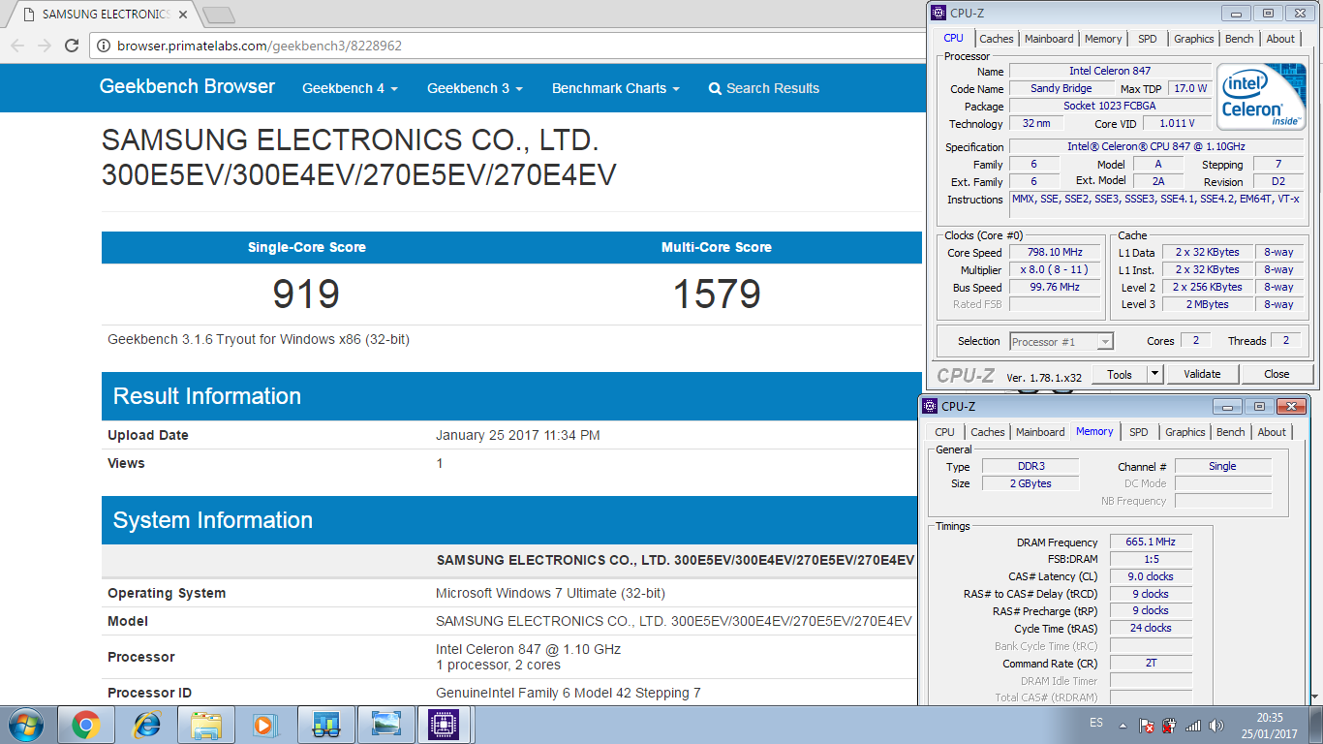Click the CPU-Z taskbar icon

(x=446, y=725)
